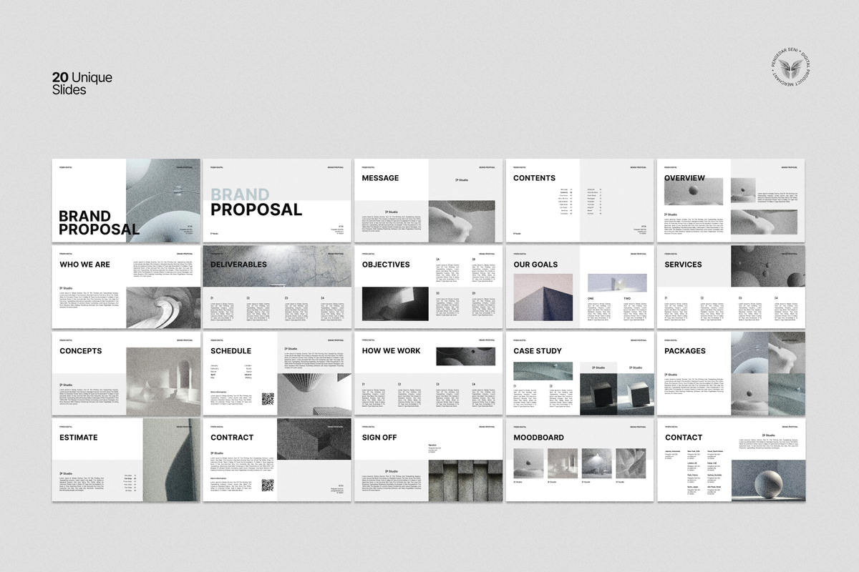
Task: Select the OUR GOALS slide
Action: pyautogui.click(x=581, y=287)
